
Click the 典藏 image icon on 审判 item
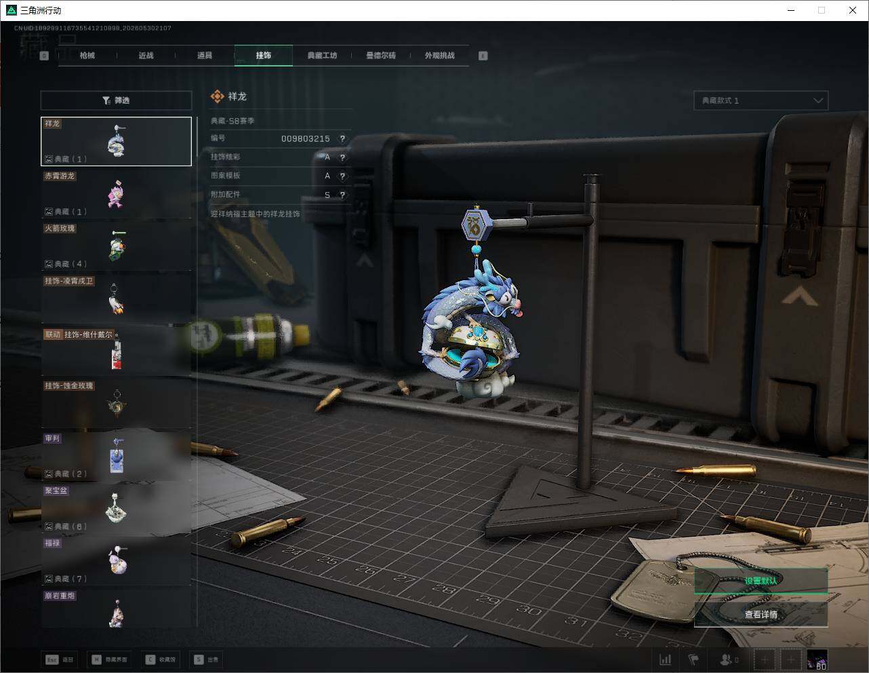tap(49, 474)
